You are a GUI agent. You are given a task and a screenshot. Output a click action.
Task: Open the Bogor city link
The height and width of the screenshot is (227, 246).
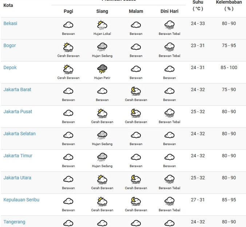(x=9, y=46)
